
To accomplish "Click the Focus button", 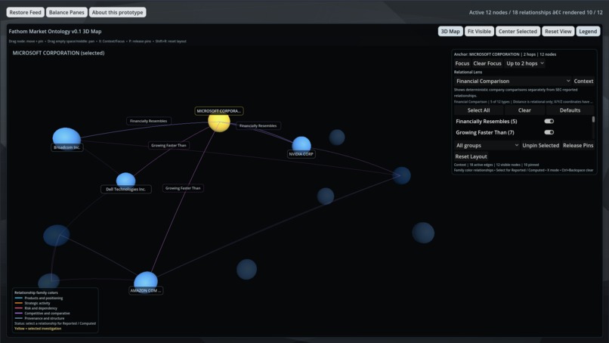I will coord(462,63).
